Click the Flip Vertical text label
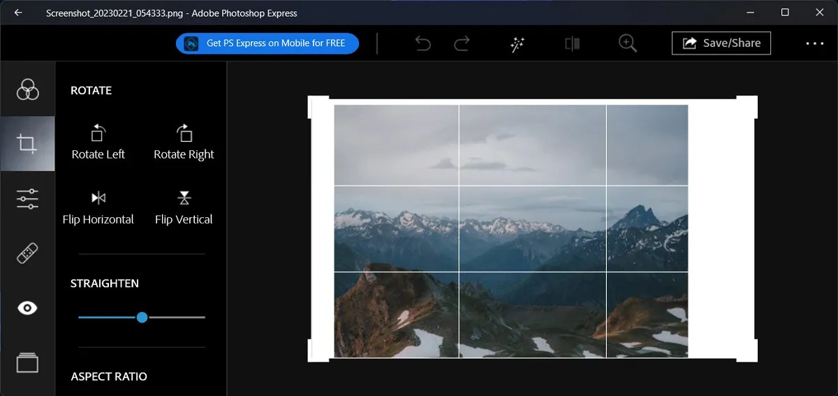Image resolution: width=838 pixels, height=396 pixels. pyautogui.click(x=184, y=219)
